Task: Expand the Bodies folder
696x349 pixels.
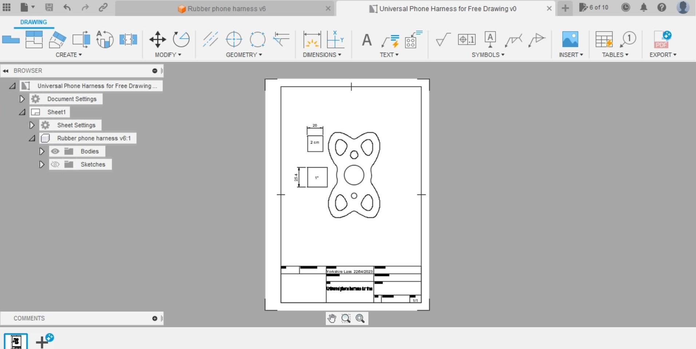Action: (41, 151)
